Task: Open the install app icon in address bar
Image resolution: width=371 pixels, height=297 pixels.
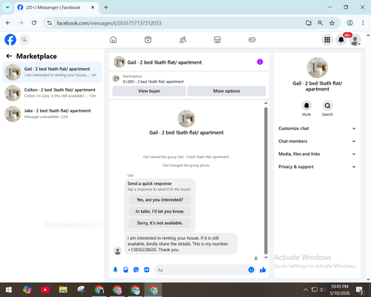Action: pyautogui.click(x=309, y=23)
